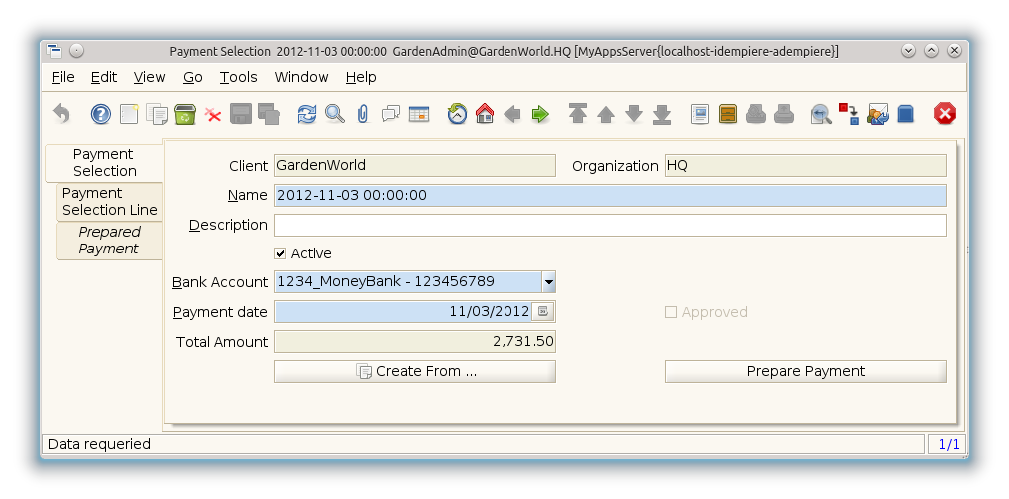Click the Approved checkbox
Screen dimensions: 1009x499
(671, 312)
